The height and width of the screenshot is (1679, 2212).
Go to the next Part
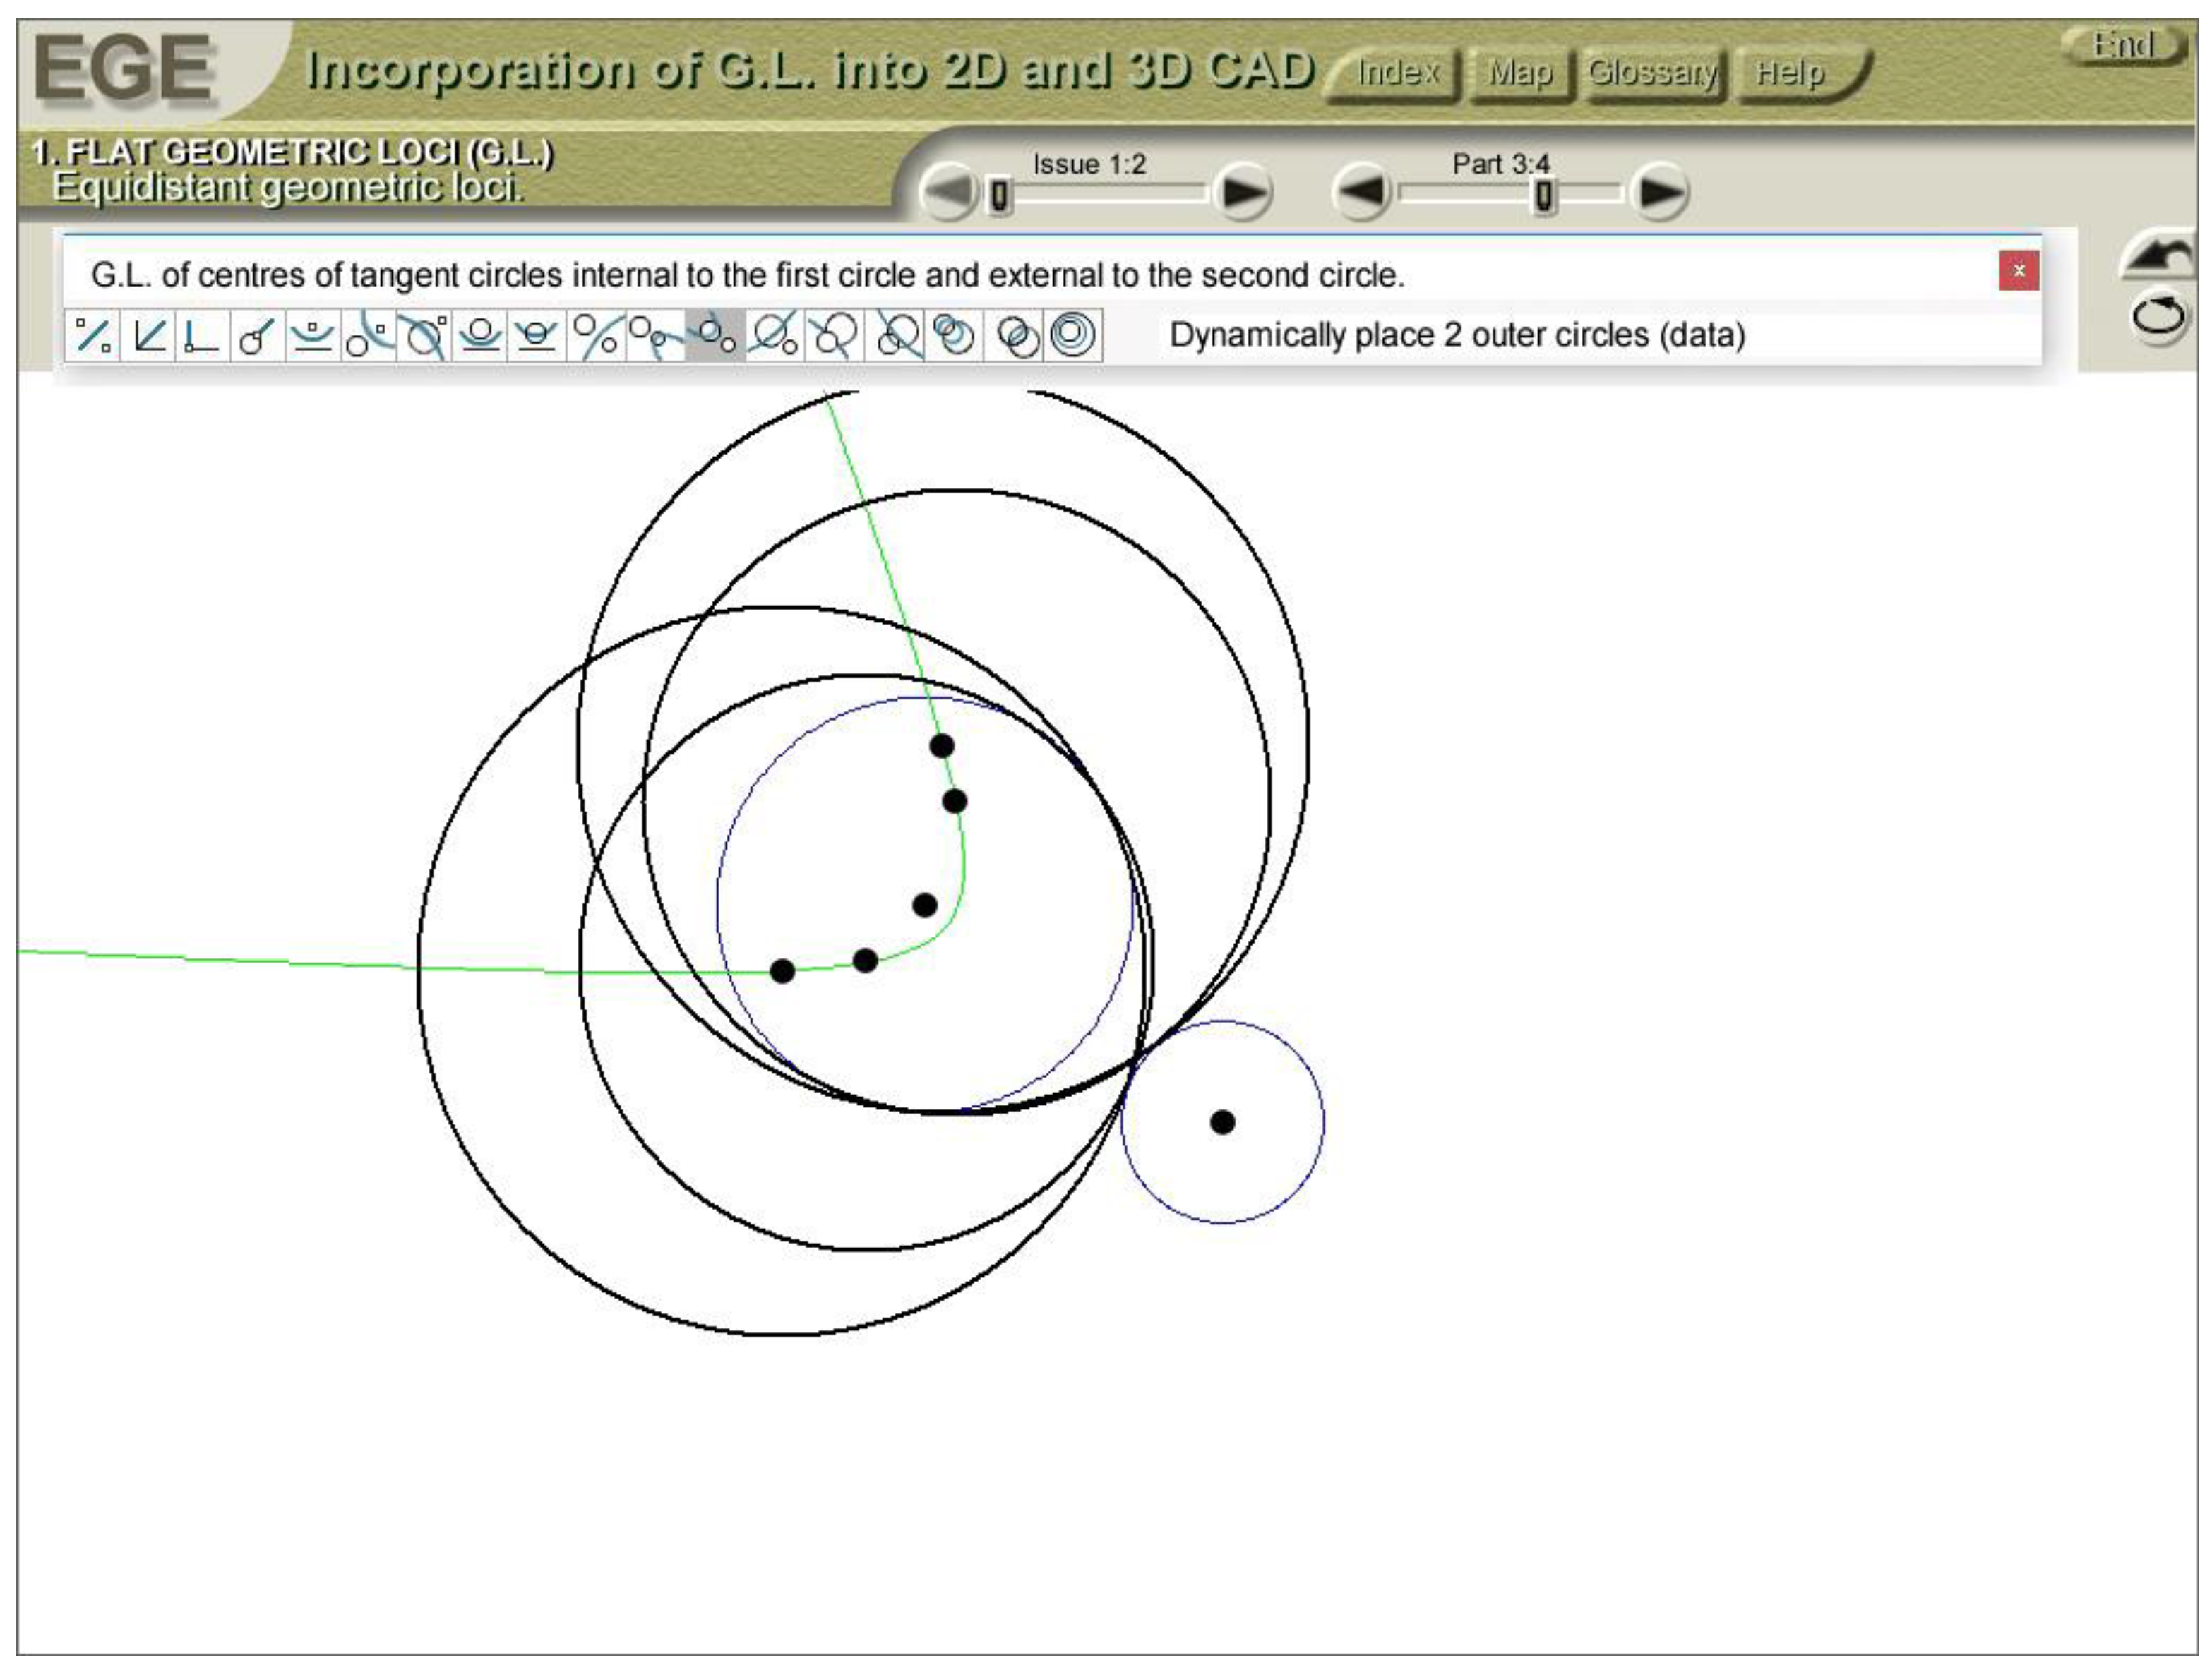(1659, 192)
